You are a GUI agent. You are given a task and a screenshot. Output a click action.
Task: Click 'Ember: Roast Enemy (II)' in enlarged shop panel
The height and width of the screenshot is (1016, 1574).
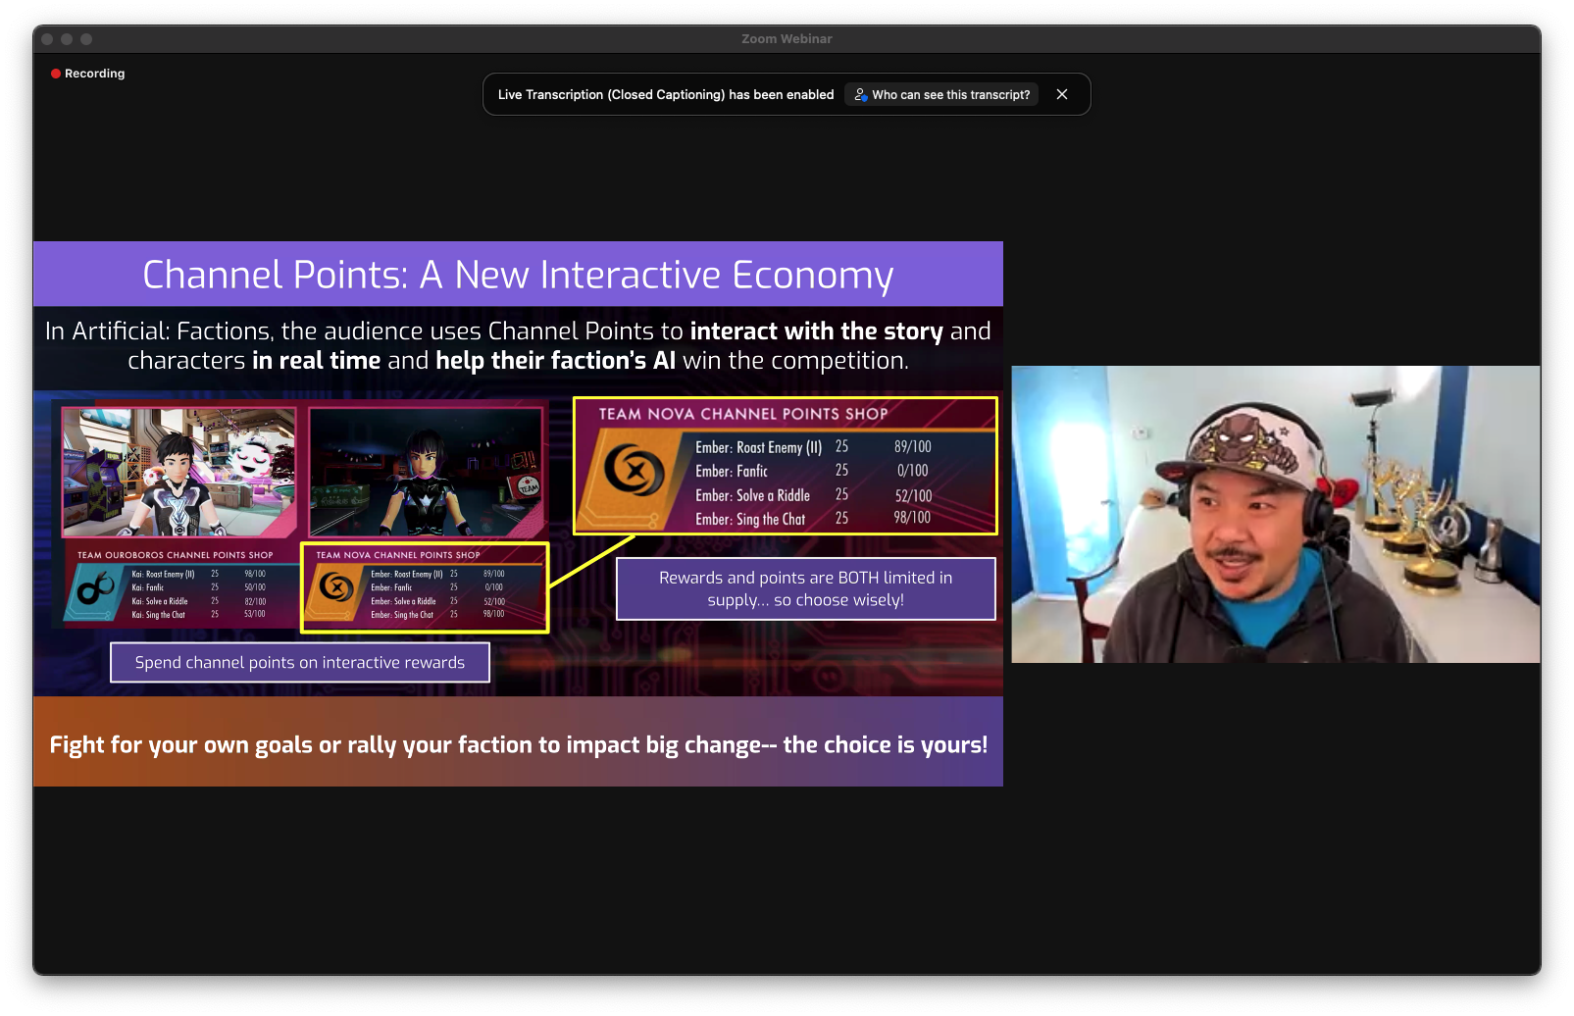pos(758,447)
